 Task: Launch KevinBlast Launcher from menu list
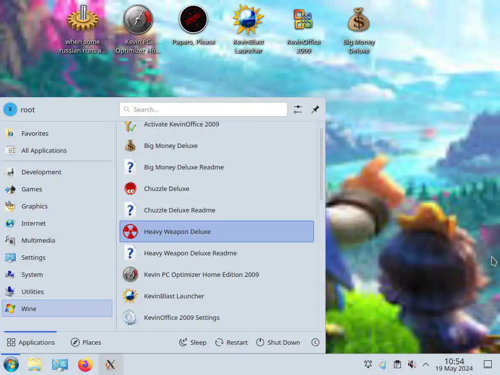tap(216, 296)
